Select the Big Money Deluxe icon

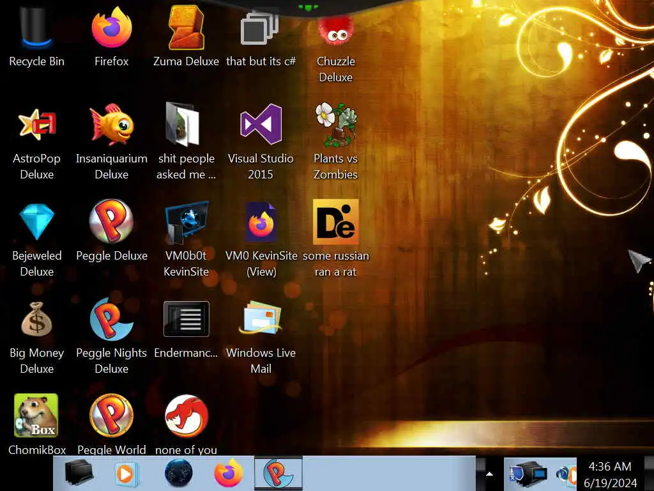[x=36, y=320]
